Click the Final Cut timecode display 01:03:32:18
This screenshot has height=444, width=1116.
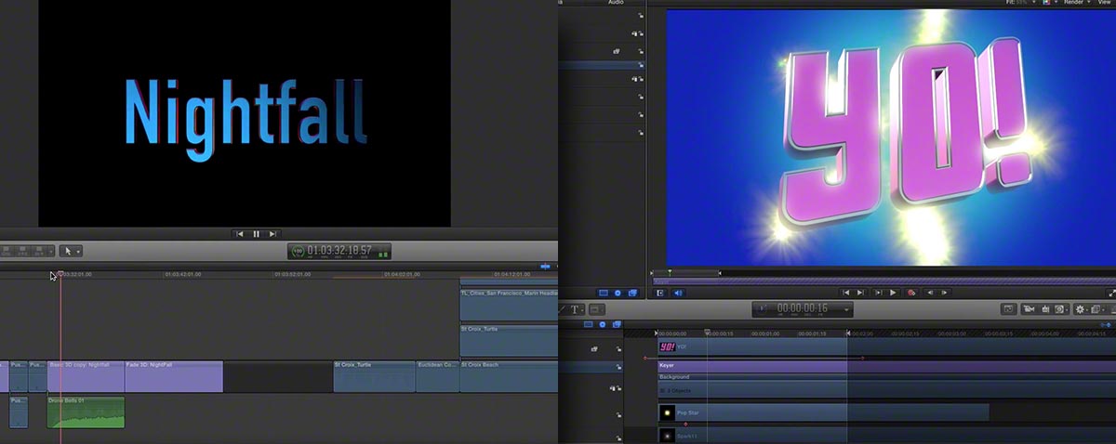tap(339, 251)
